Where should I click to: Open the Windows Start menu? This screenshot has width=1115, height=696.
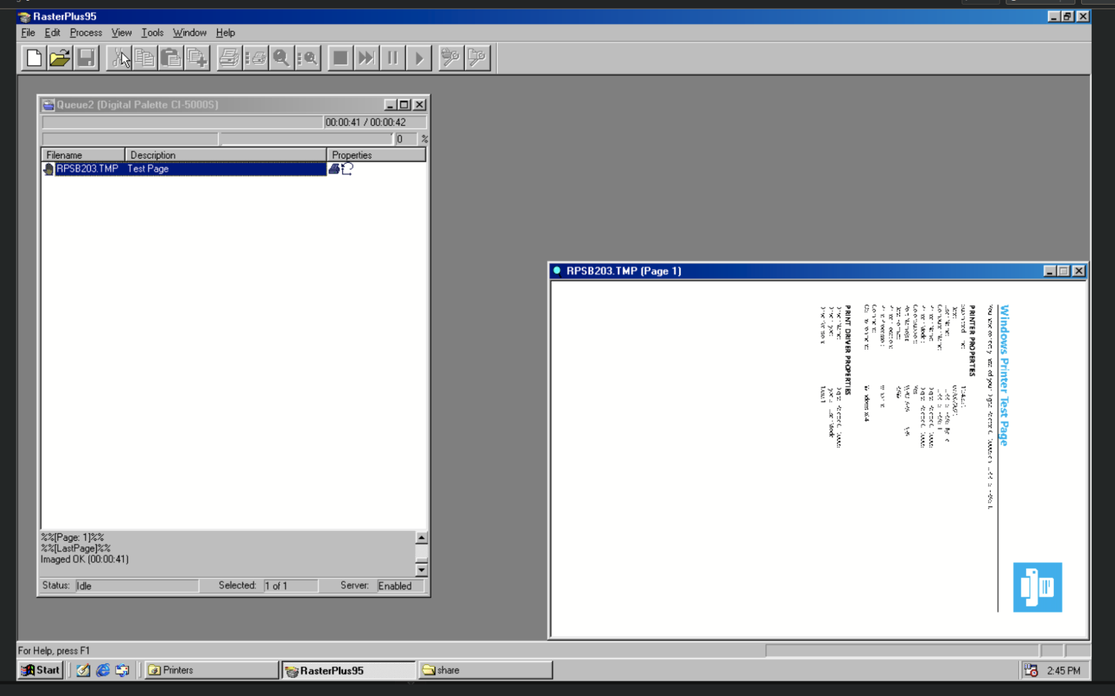pyautogui.click(x=40, y=670)
